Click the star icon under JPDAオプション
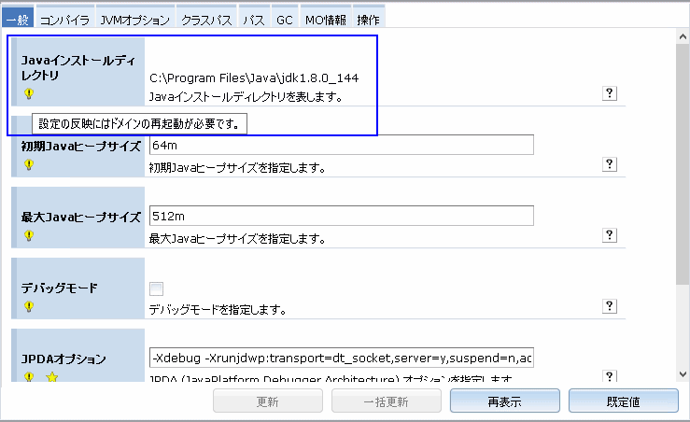 [52, 377]
